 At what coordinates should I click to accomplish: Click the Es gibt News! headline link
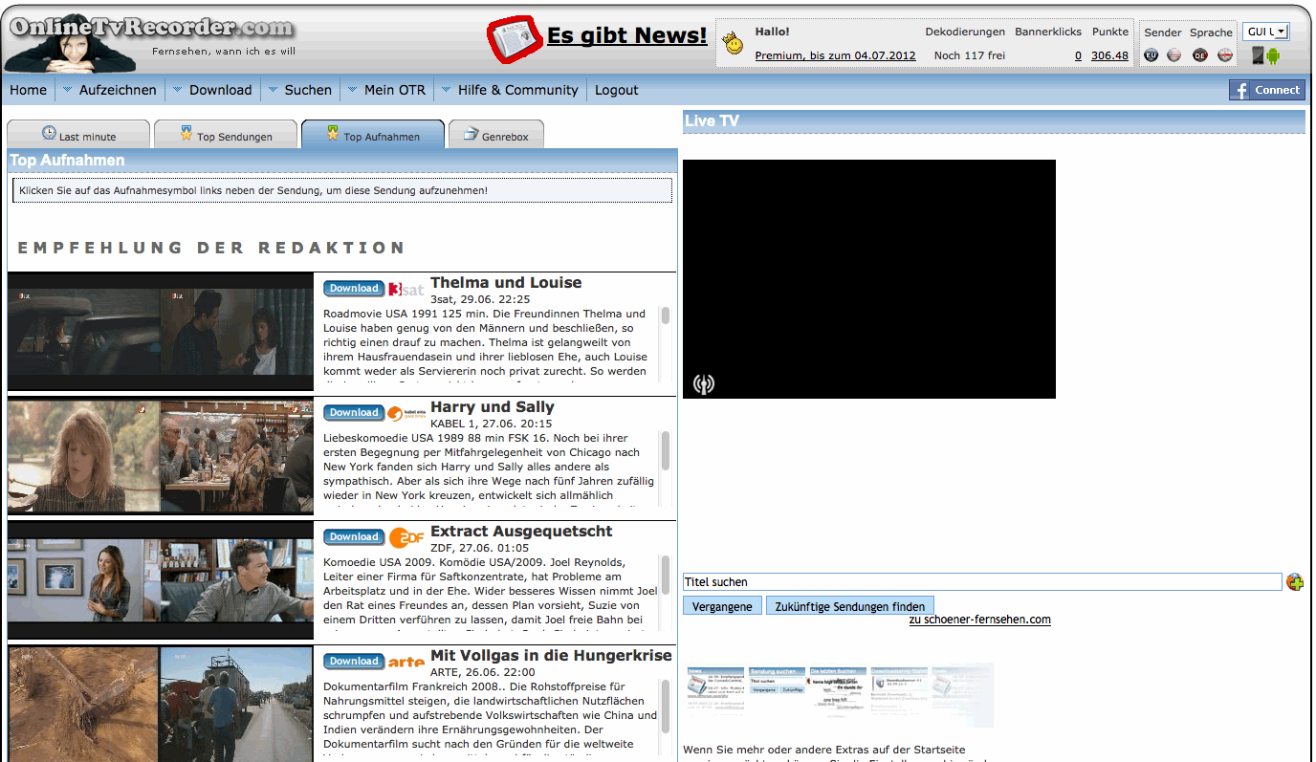tap(626, 35)
